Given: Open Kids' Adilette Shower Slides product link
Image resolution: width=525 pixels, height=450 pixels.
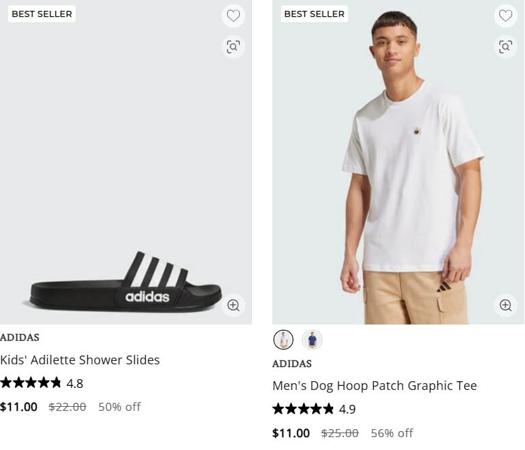Looking at the screenshot, I should 80,360.
